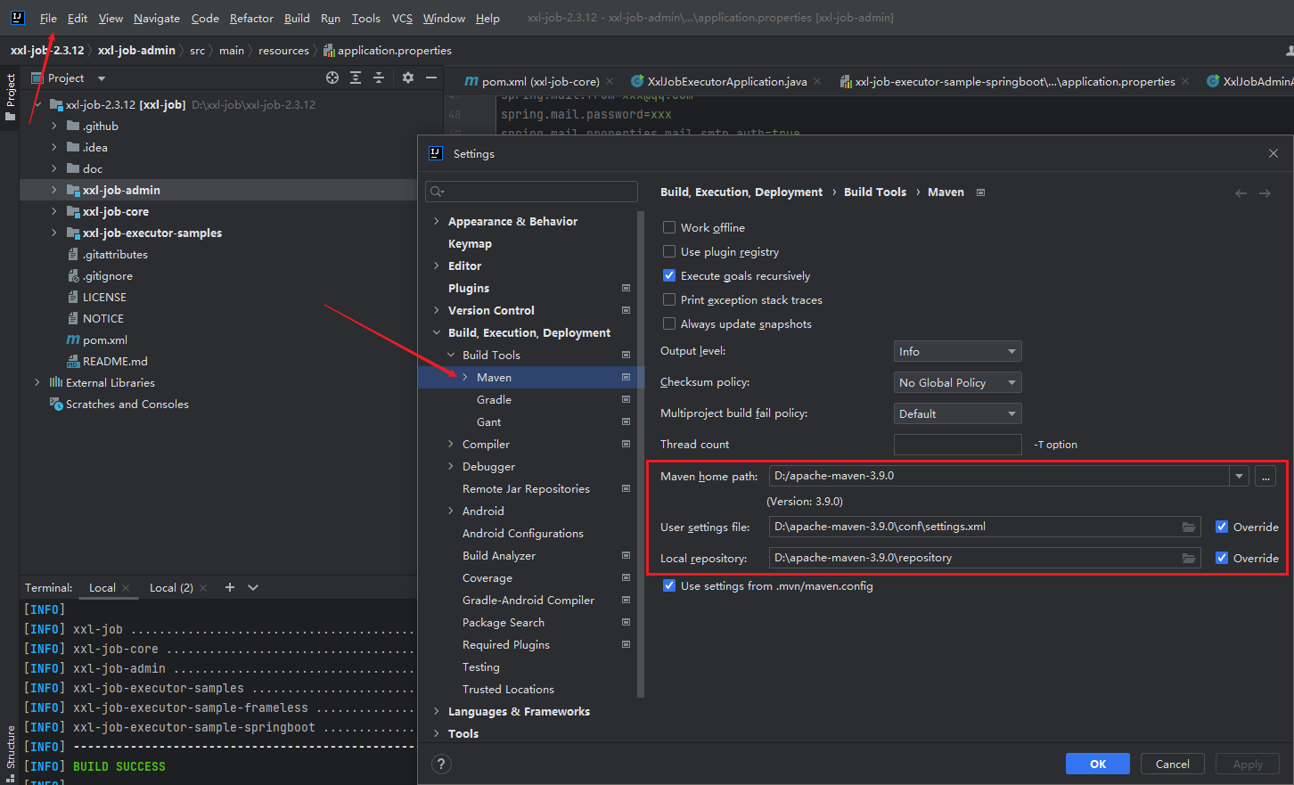
Task: Toggle Override for User settings file
Action: pos(1222,527)
